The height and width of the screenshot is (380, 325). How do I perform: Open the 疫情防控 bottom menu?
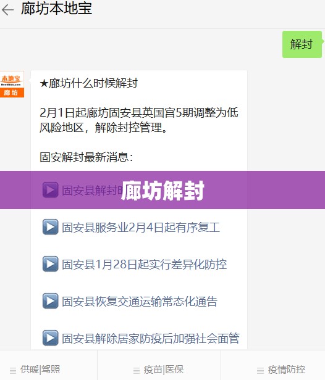(273, 365)
